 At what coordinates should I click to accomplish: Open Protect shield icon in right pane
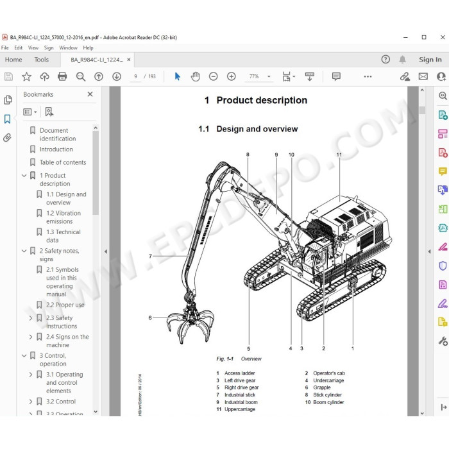443,266
